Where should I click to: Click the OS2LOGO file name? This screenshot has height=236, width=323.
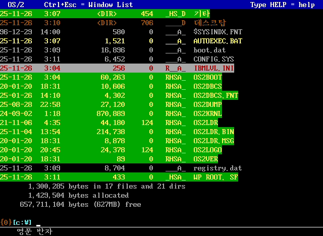click(207, 150)
